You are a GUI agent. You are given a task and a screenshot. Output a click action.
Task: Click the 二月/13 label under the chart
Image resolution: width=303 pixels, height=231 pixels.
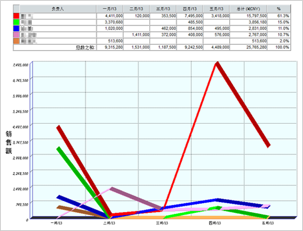pyautogui.click(x=109, y=223)
